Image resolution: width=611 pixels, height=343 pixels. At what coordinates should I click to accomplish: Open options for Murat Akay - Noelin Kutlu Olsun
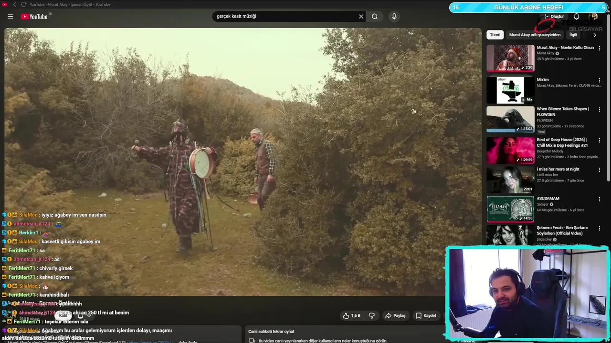[x=600, y=48]
